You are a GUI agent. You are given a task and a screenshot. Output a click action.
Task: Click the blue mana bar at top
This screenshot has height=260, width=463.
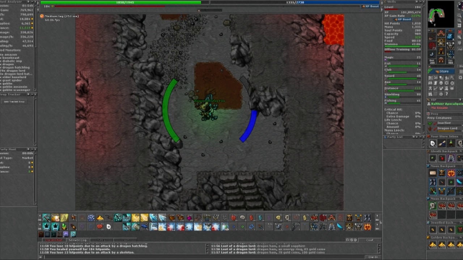pyautogui.click(x=295, y=3)
